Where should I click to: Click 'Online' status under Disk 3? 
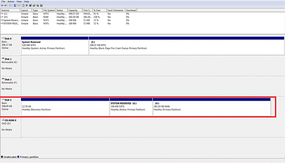(x=5, y=109)
